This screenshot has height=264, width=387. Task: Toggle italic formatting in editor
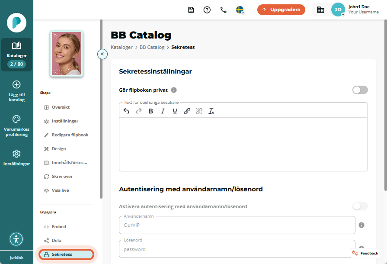click(x=163, y=111)
